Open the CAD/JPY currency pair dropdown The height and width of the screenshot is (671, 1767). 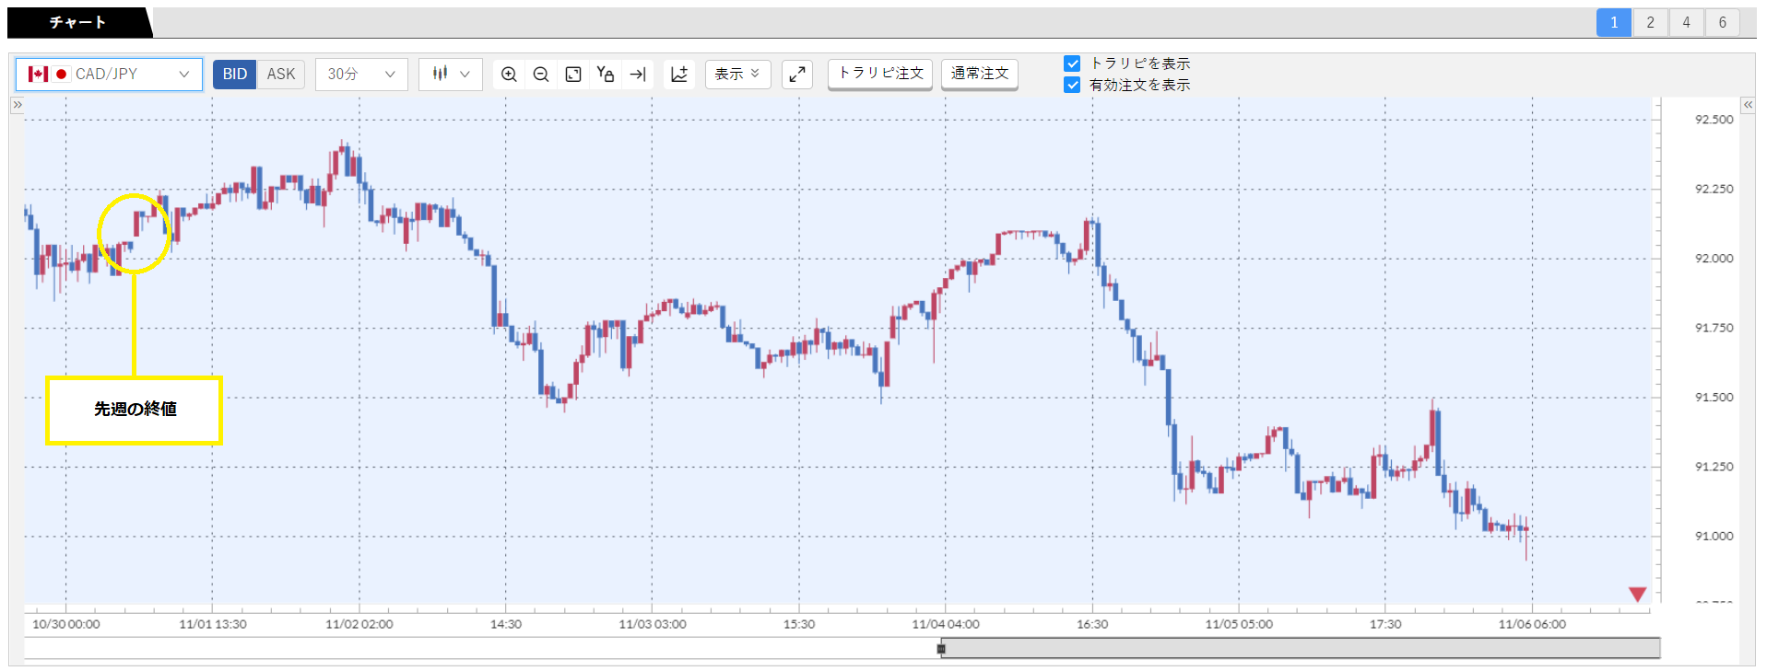(x=109, y=75)
